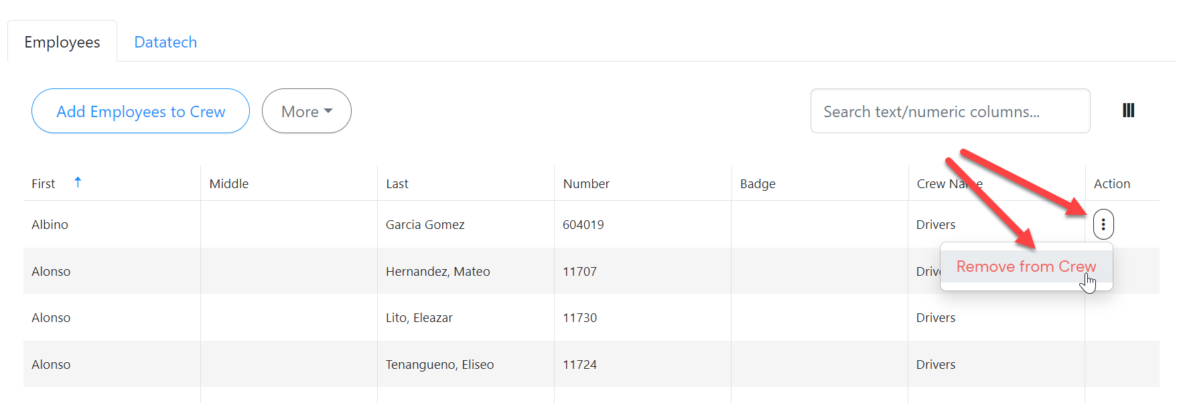Sort by the Badge column header
The width and height of the screenshot is (1179, 403).
pyautogui.click(x=758, y=184)
